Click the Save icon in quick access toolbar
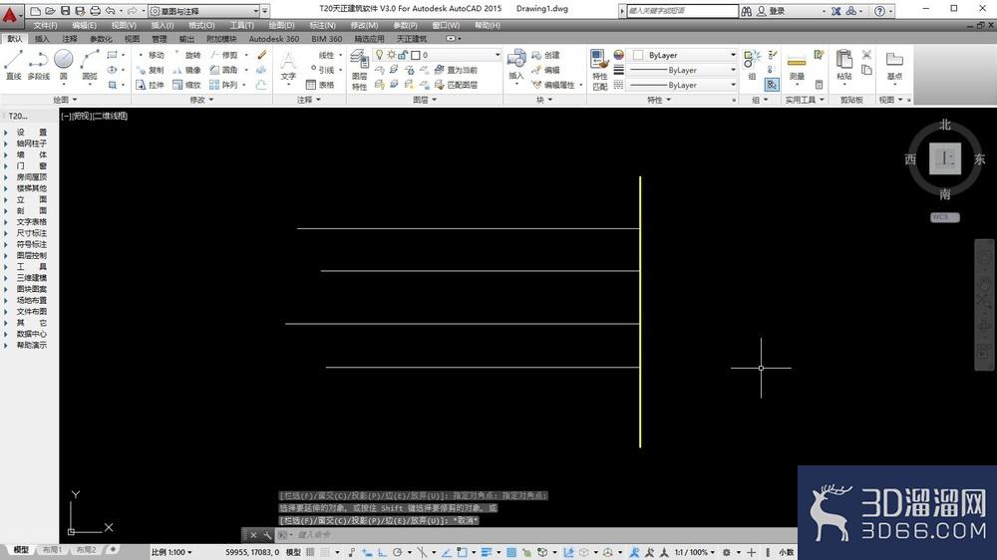 65,11
